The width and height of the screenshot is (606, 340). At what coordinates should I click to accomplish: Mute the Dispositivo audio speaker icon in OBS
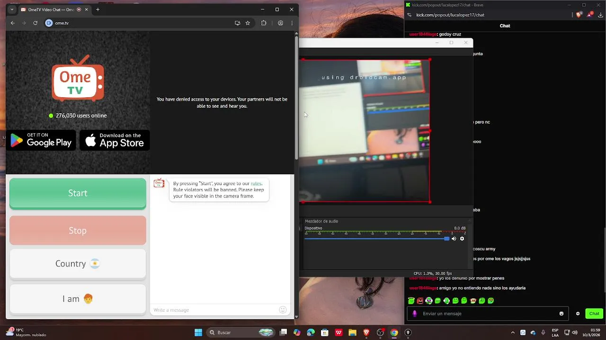(454, 238)
